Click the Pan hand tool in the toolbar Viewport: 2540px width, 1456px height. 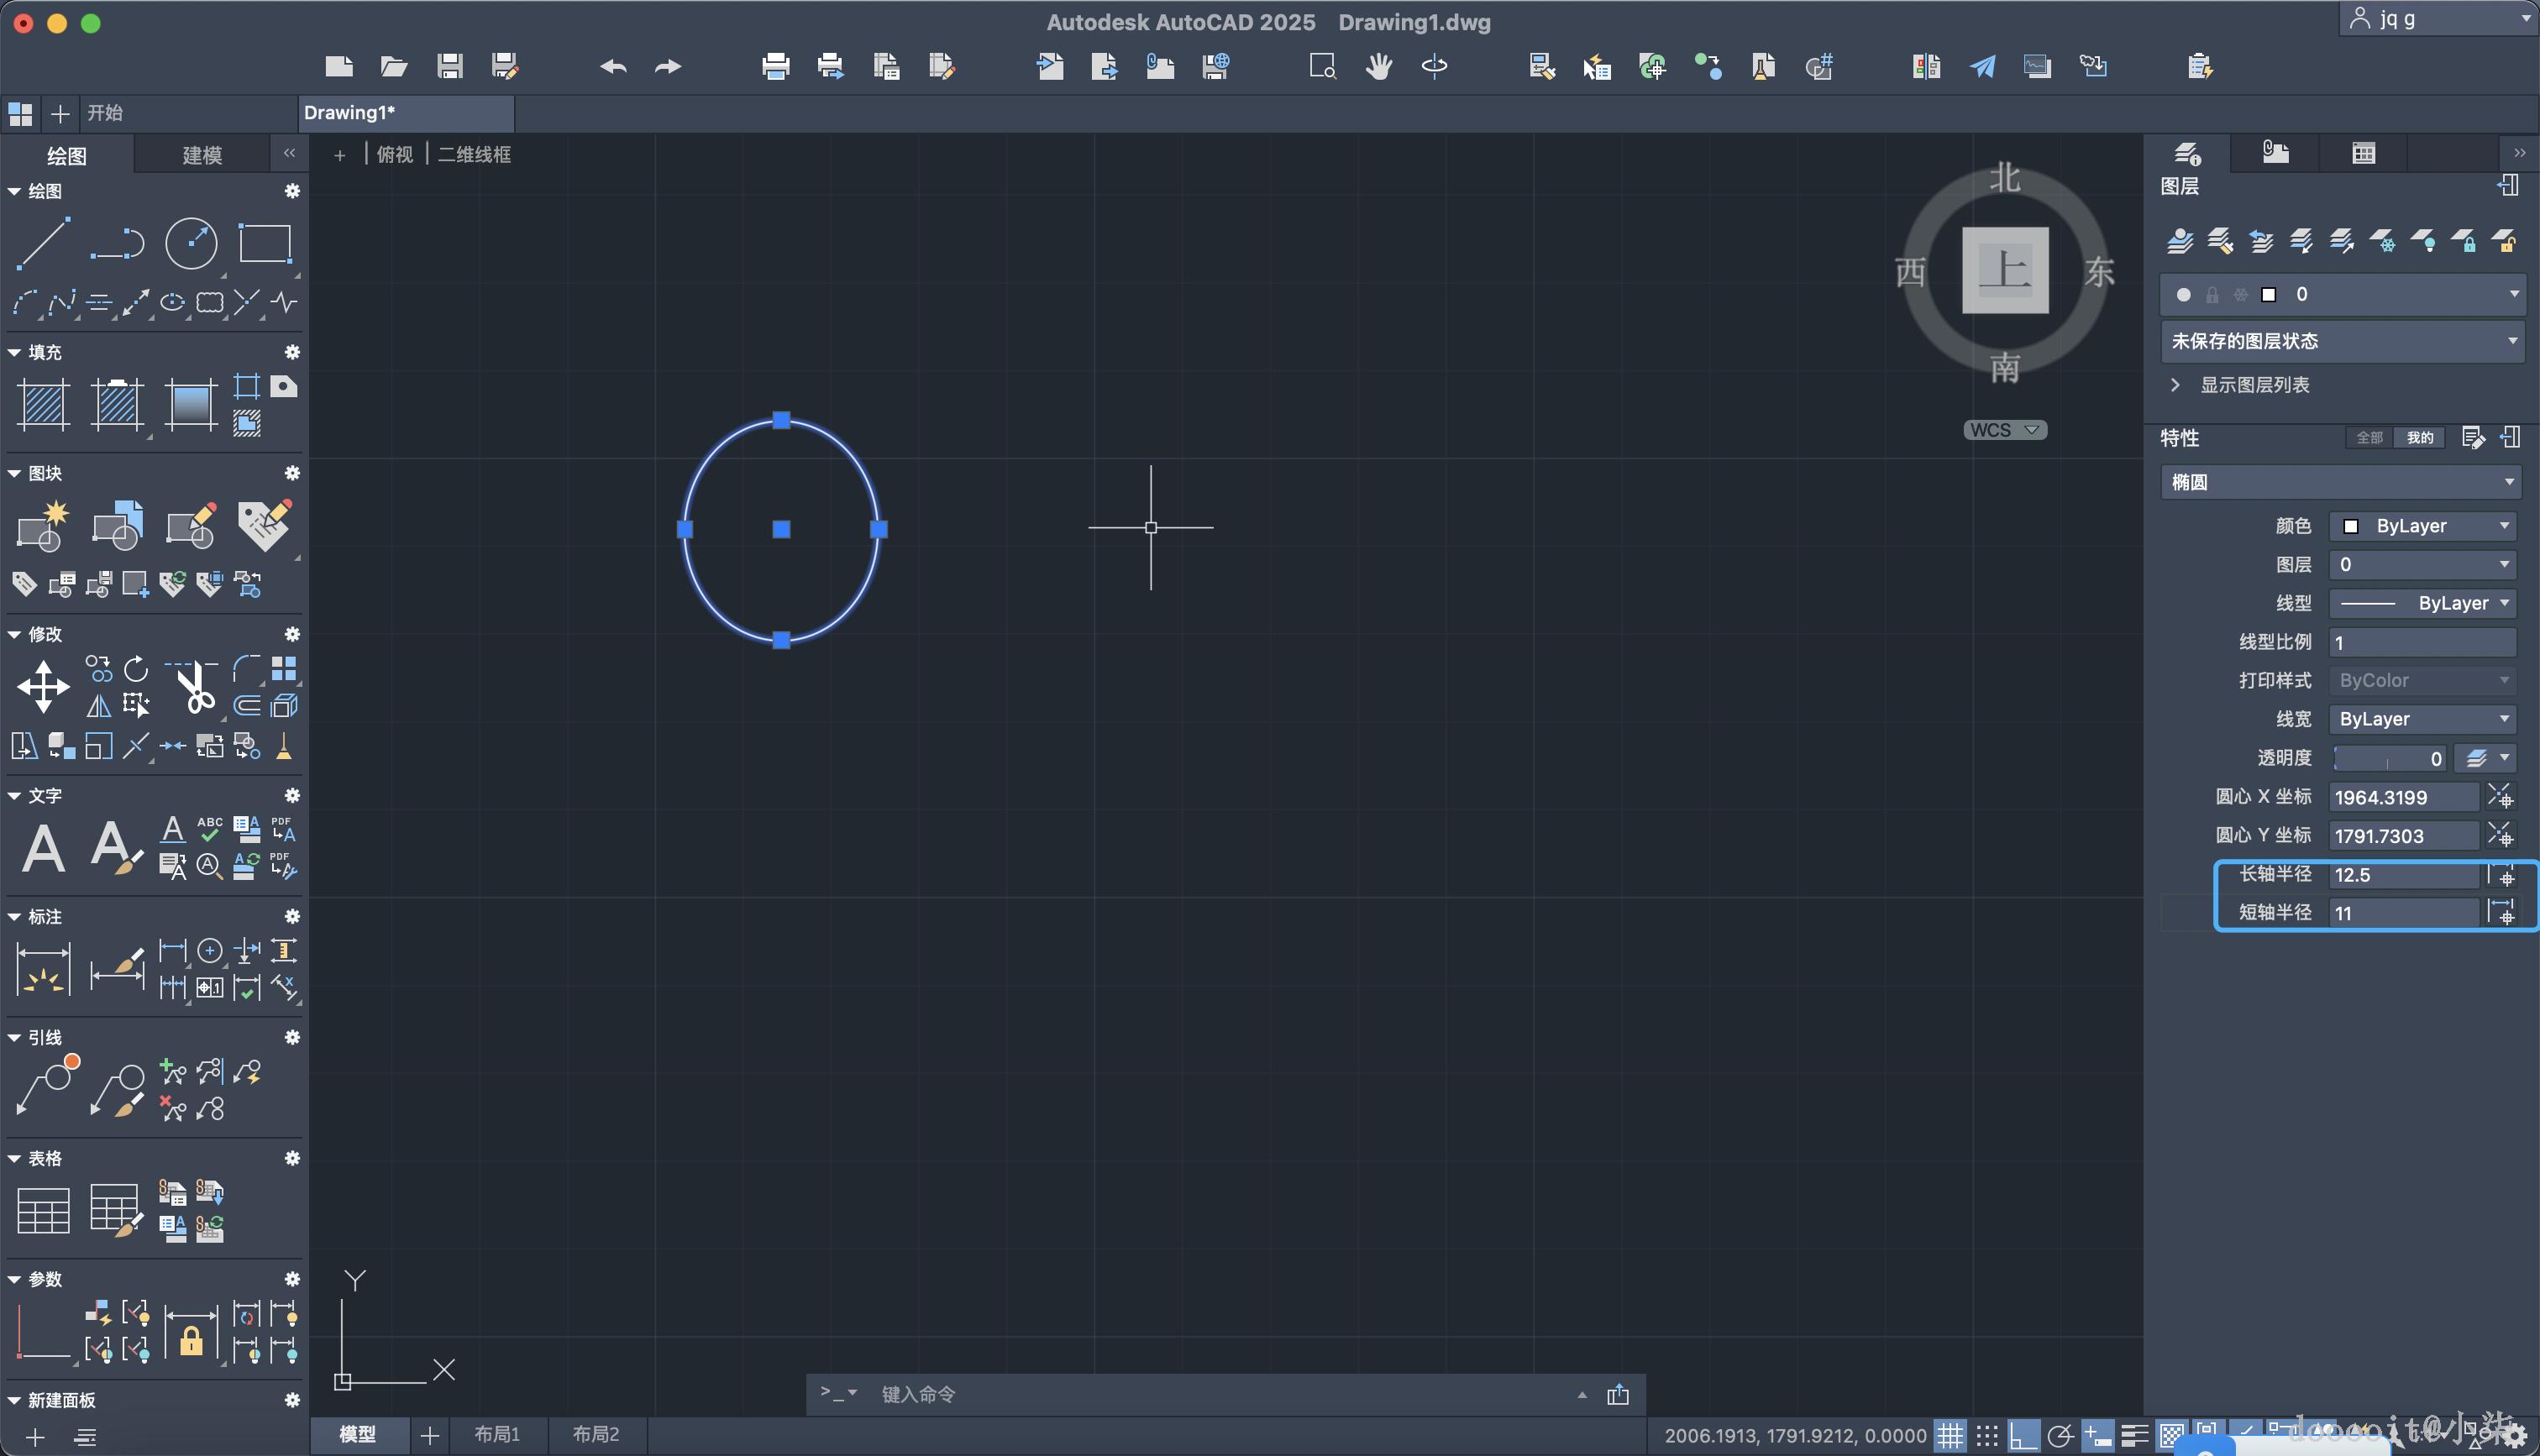(x=1379, y=67)
